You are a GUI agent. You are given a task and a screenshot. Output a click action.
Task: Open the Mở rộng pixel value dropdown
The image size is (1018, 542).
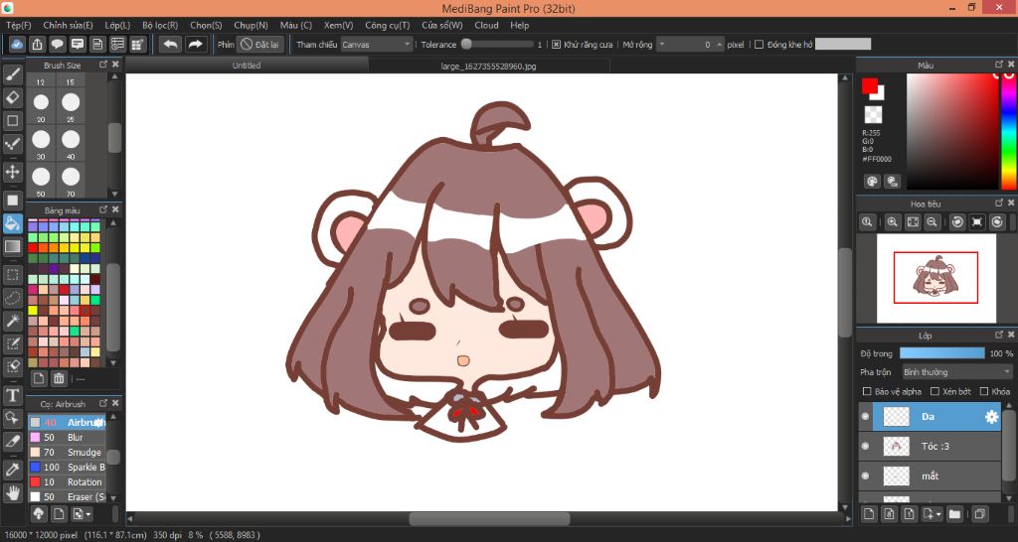pos(689,45)
